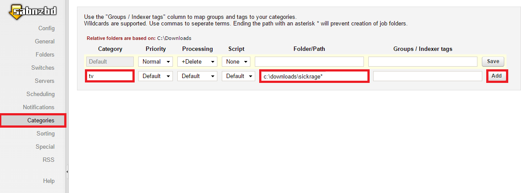
Task: Open the +Delete Processing dropdown
Action: (x=197, y=62)
